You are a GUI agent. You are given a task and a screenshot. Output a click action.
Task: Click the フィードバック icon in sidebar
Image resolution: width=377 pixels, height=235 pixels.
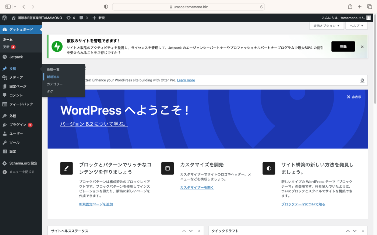tap(4, 104)
